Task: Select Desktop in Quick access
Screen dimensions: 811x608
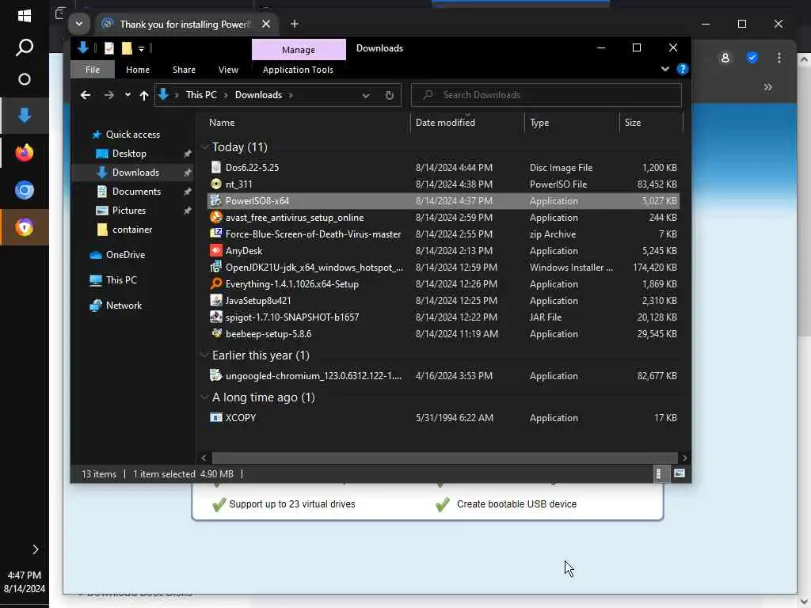Action: coord(129,154)
